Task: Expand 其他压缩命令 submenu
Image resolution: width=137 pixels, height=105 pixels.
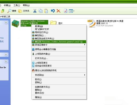Action: coord(59,45)
